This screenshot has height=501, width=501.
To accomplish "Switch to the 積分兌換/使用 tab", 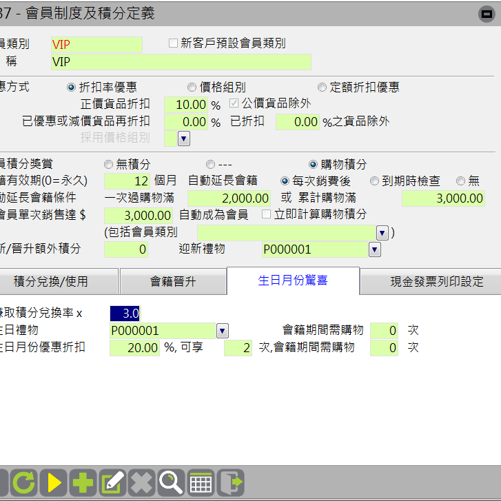I will (60, 282).
